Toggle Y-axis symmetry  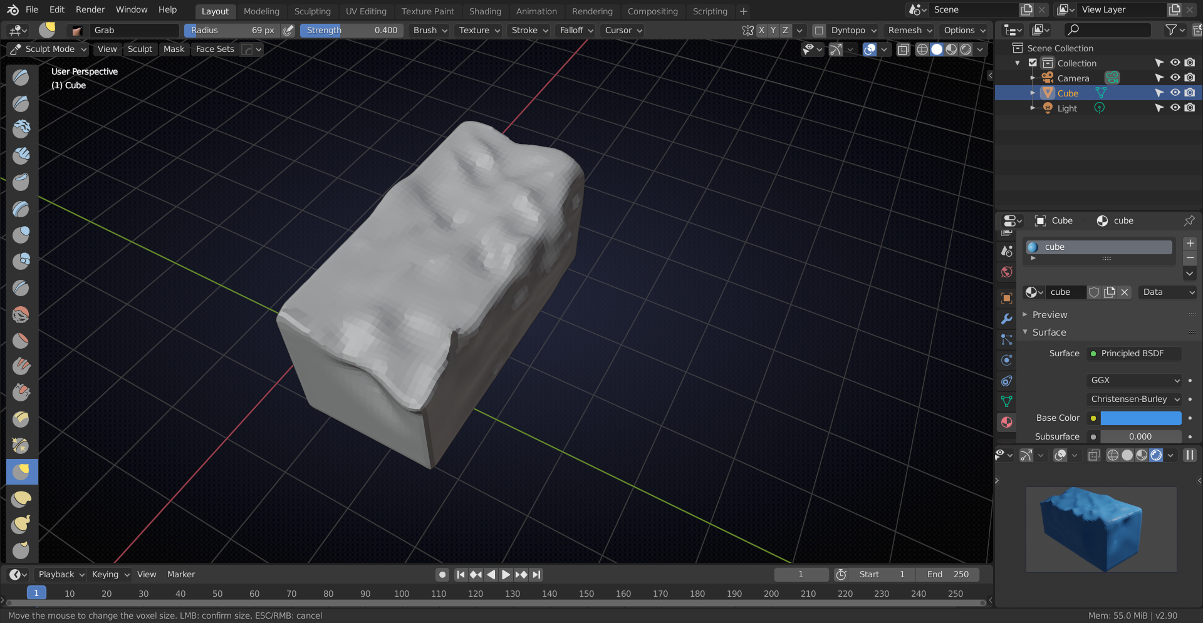773,30
